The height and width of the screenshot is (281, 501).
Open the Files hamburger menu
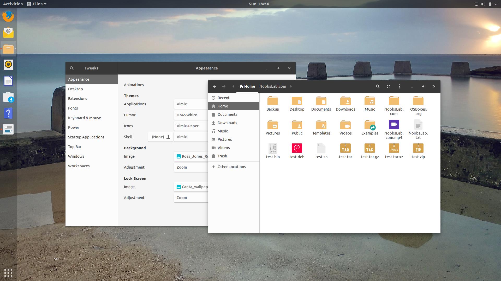pyautogui.click(x=400, y=86)
